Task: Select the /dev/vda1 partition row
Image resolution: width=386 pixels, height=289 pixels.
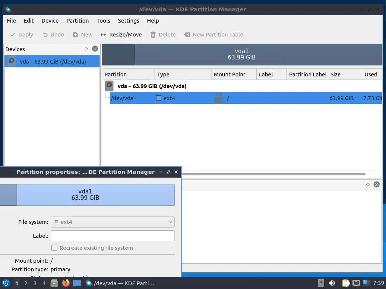Action: 246,98
